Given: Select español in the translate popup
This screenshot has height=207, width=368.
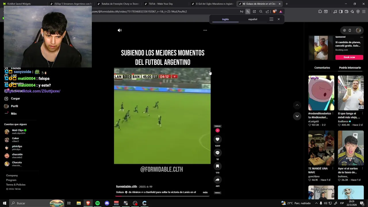Looking at the screenshot, I should pos(253,19).
